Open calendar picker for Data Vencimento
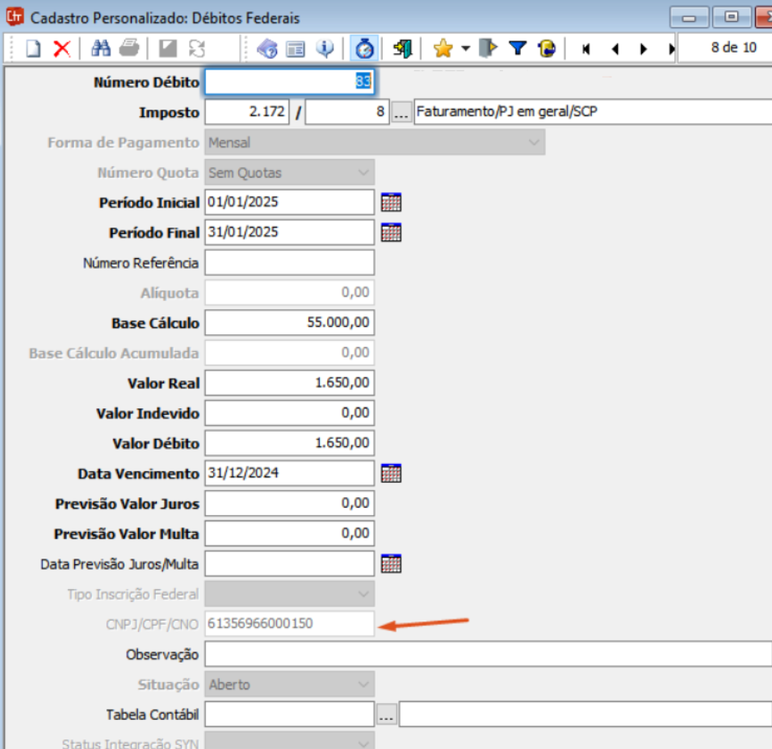Screen dimensions: 772x749 pyautogui.click(x=391, y=473)
